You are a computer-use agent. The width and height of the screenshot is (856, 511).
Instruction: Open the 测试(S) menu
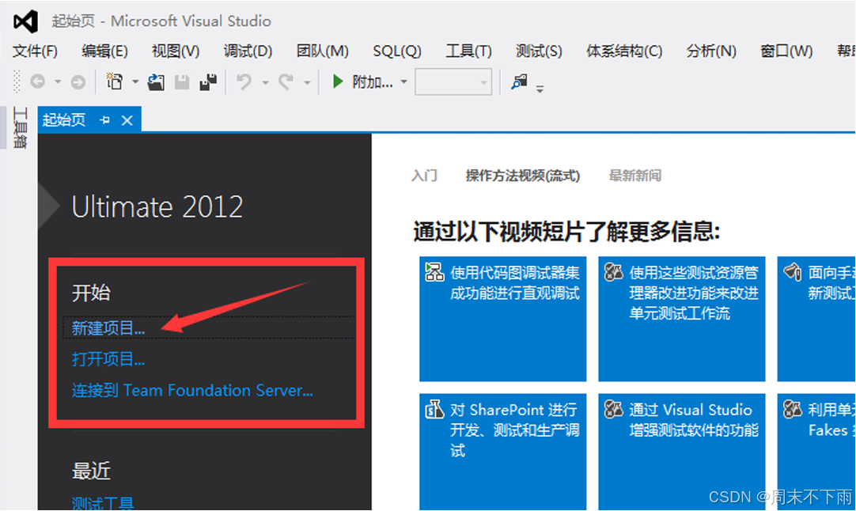coord(539,51)
